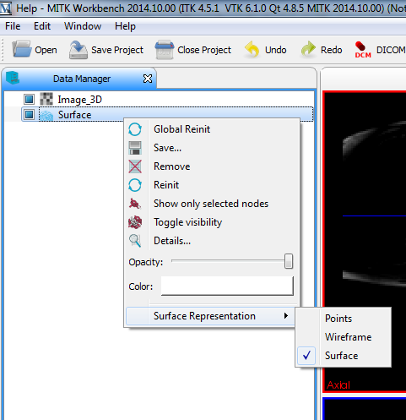Click Show only selected nodes
The width and height of the screenshot is (406, 420).
tap(211, 204)
